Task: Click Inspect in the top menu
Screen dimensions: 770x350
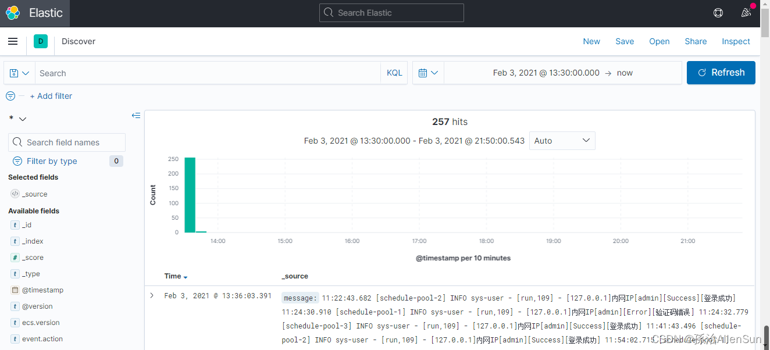Action: (x=736, y=41)
